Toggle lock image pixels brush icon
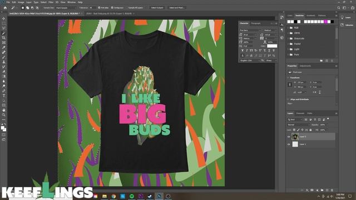 [298, 130]
